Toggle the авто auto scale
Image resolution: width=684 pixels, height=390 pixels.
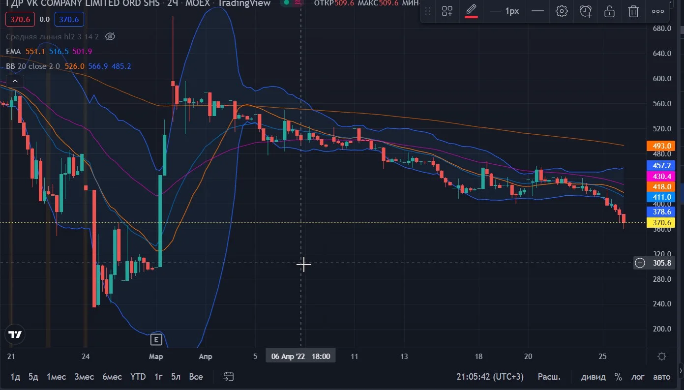pyautogui.click(x=661, y=377)
